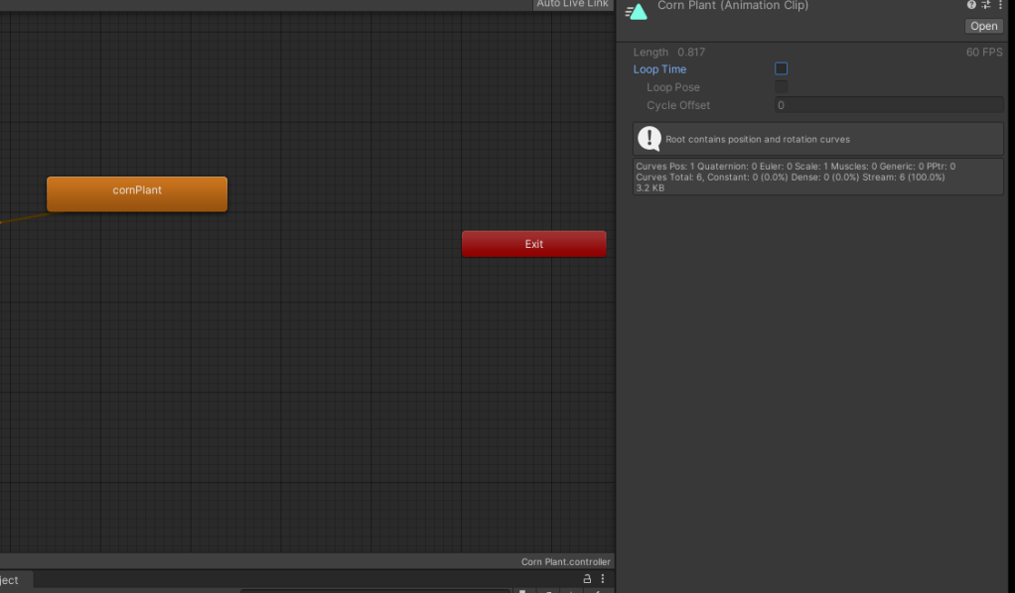This screenshot has height=593, width=1015.
Task: Click the Open button for Corn Plant clip
Action: (983, 27)
